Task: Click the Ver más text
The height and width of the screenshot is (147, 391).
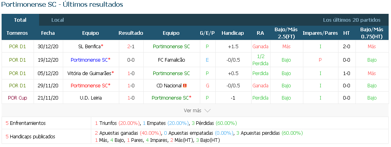Action: point(193,111)
